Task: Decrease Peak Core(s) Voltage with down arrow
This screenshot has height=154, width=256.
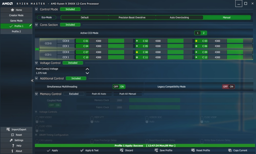Action: [x=87, y=73]
